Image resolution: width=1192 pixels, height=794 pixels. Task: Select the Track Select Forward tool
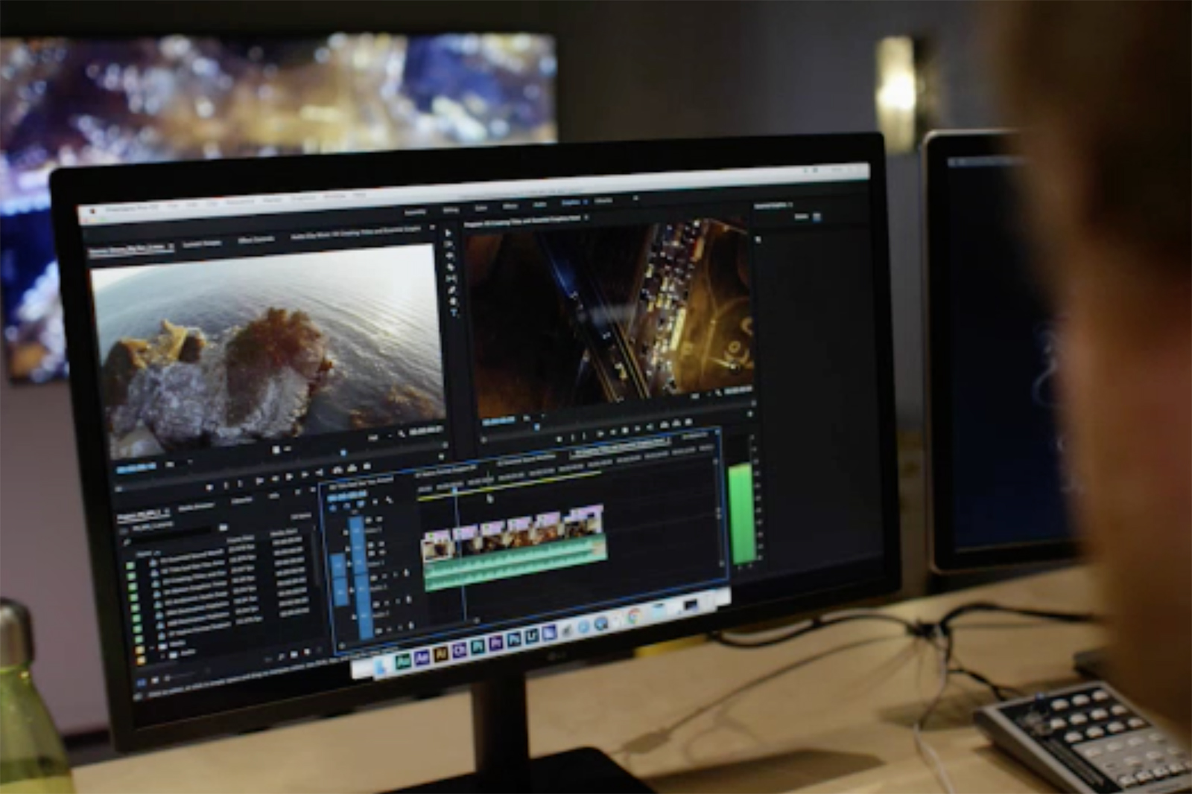point(448,244)
